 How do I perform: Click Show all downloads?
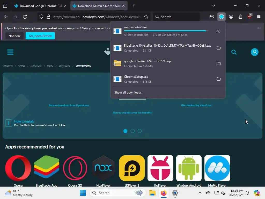(x=128, y=93)
